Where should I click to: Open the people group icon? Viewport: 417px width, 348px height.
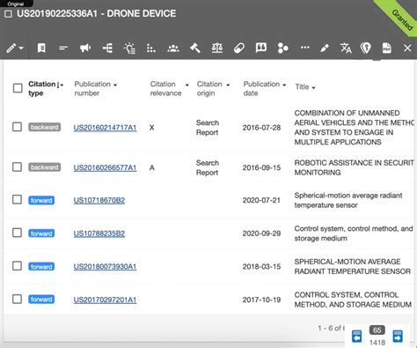[173, 48]
